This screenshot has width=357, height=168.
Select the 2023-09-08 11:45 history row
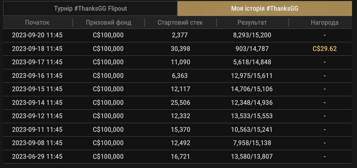177,143
